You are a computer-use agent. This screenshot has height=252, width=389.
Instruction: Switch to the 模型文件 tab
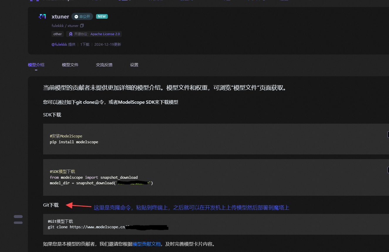[x=70, y=65]
